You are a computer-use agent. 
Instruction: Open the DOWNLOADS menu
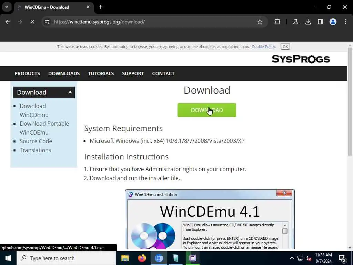pyautogui.click(x=64, y=73)
